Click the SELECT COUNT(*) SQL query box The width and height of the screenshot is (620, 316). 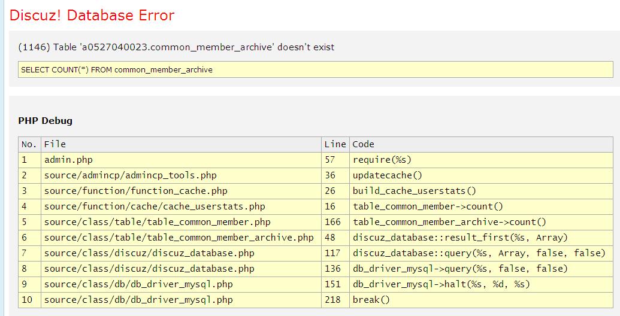click(316, 69)
